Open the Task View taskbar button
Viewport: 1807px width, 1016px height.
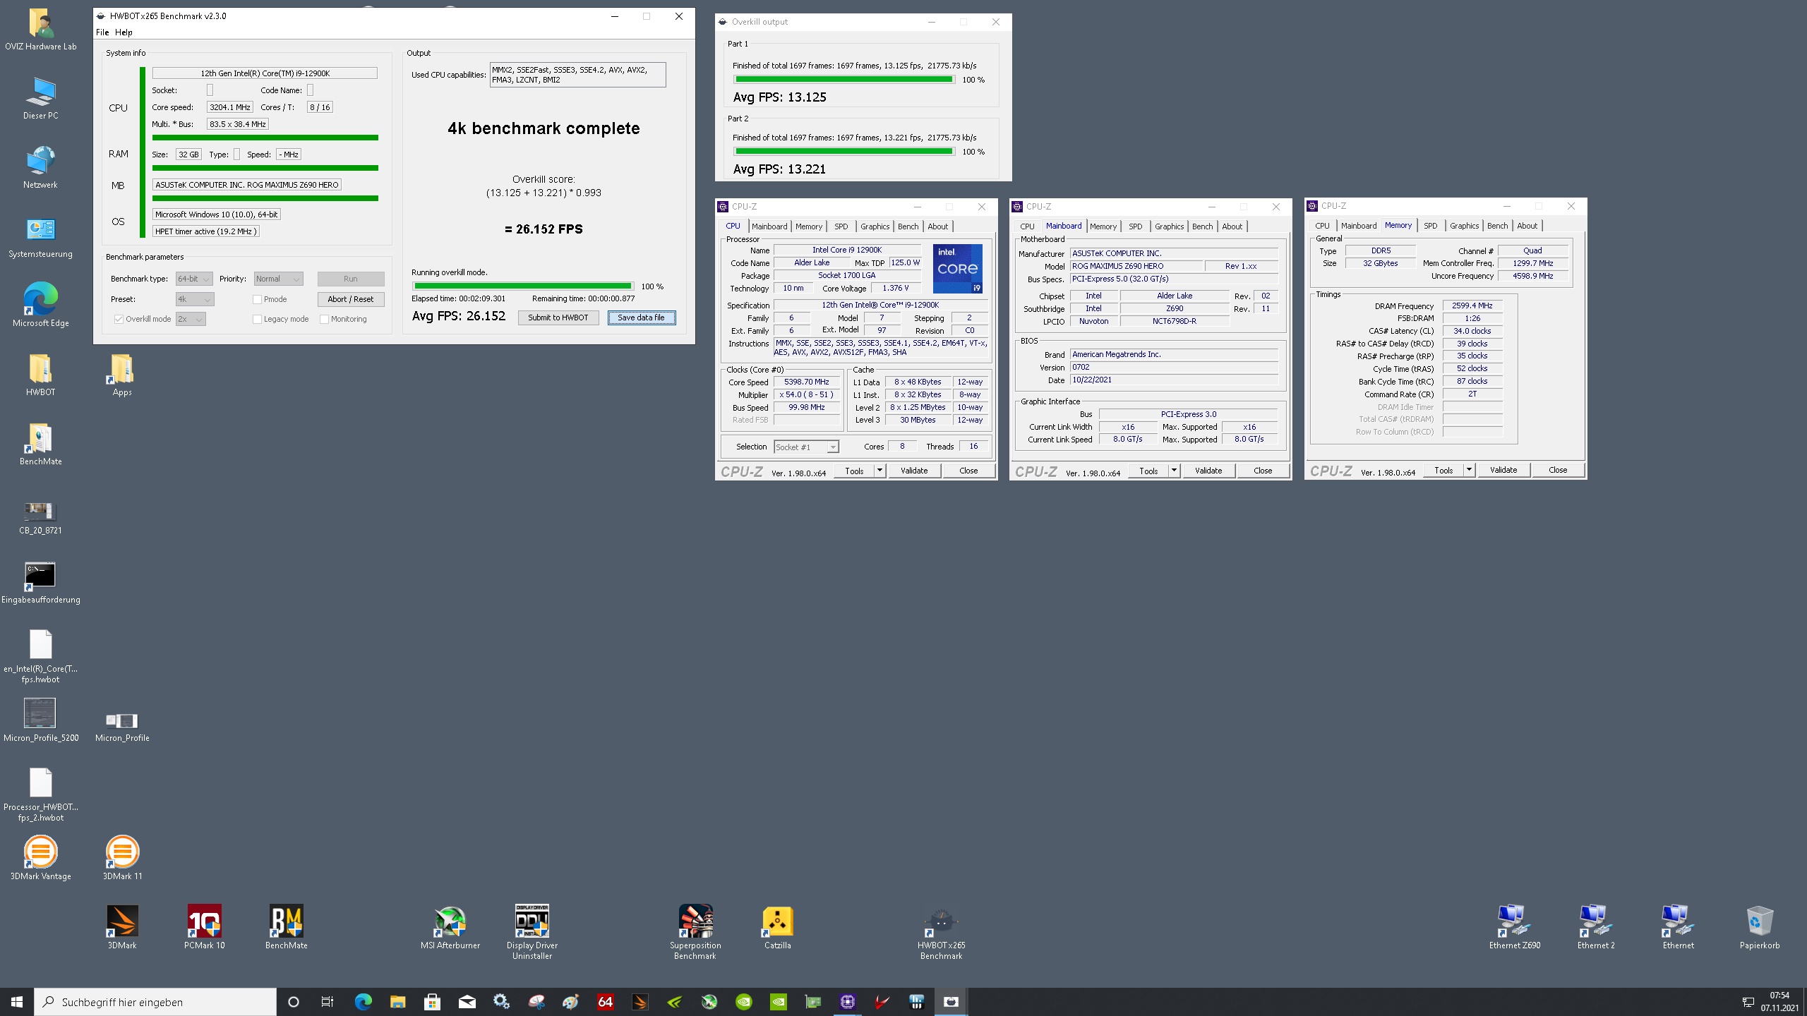tap(328, 1002)
